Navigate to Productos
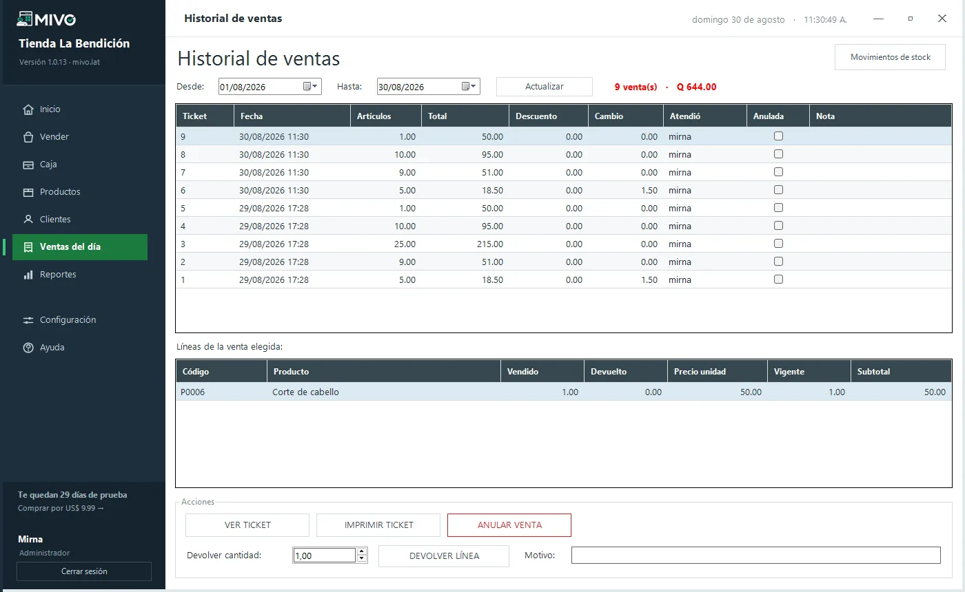Screen dimensions: 965x592 80,192
